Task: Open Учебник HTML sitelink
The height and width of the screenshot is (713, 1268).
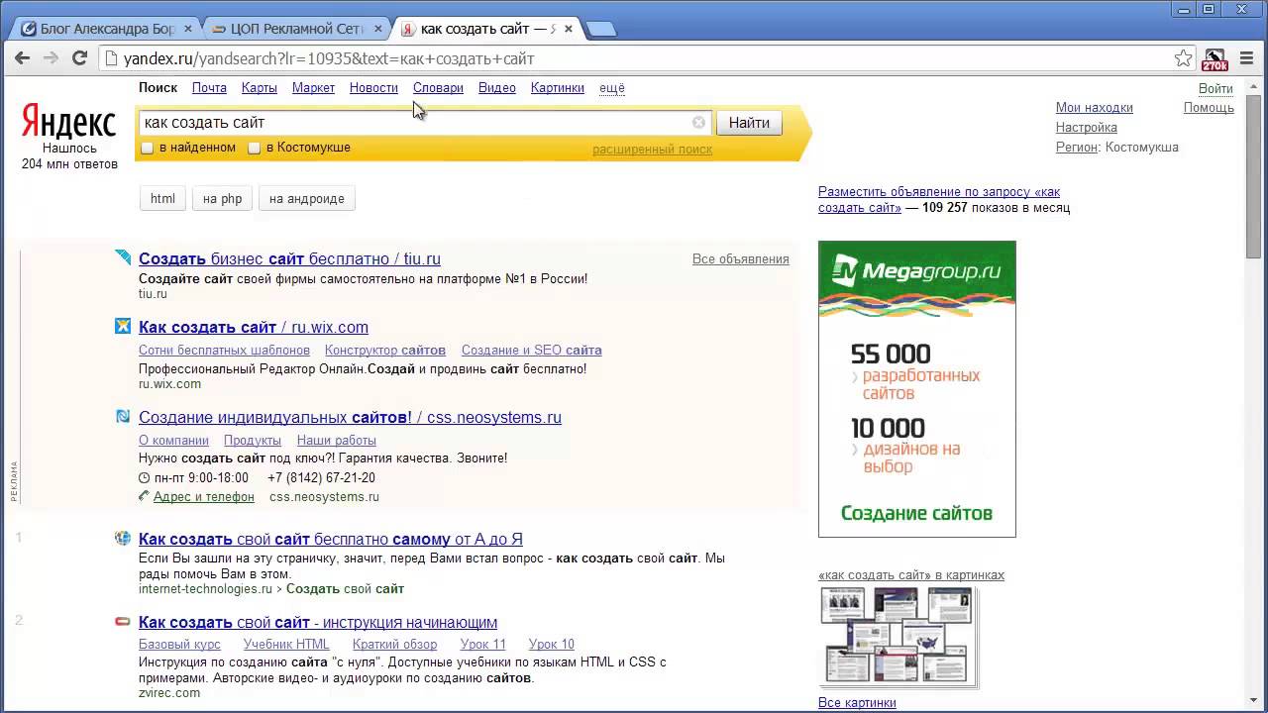Action: pos(286,645)
